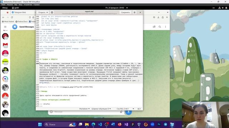Viewport: 229px width, 128px height.
Task: Open Telegram chat more-options menu
Action: [165, 27]
